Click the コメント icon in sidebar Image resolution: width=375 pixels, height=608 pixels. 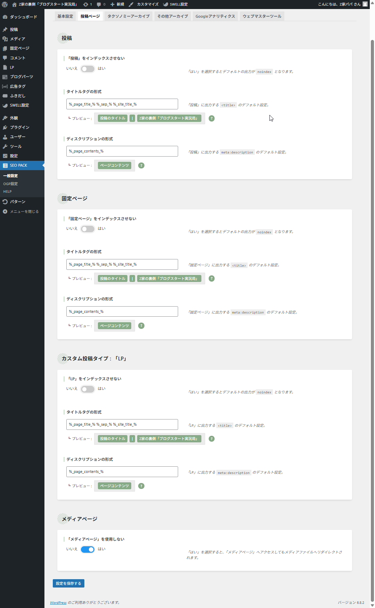[x=5, y=58]
